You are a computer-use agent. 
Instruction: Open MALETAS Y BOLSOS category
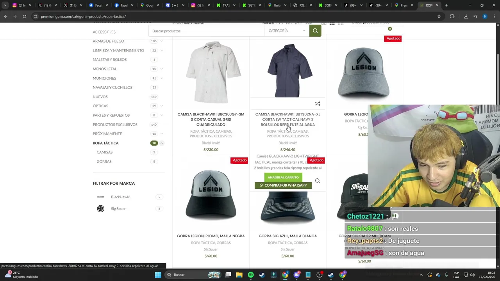(x=110, y=60)
